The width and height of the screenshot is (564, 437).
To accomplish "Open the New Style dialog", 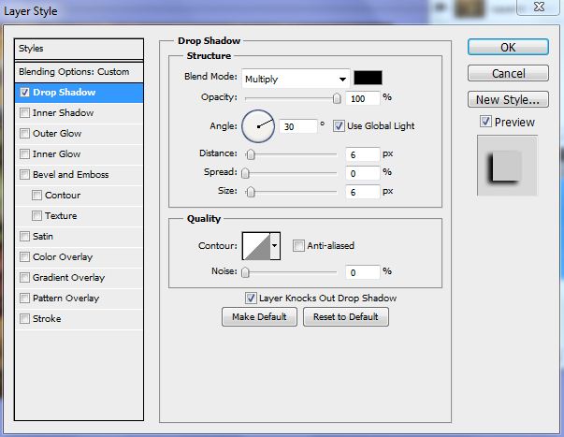I will click(x=508, y=99).
